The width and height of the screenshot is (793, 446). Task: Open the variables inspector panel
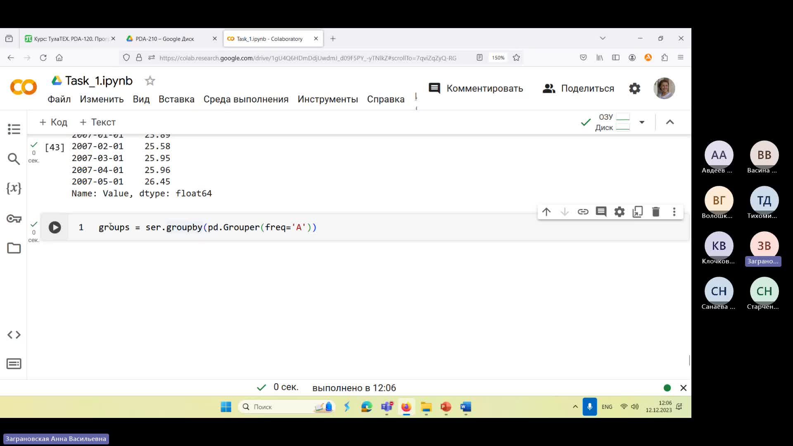point(14,188)
